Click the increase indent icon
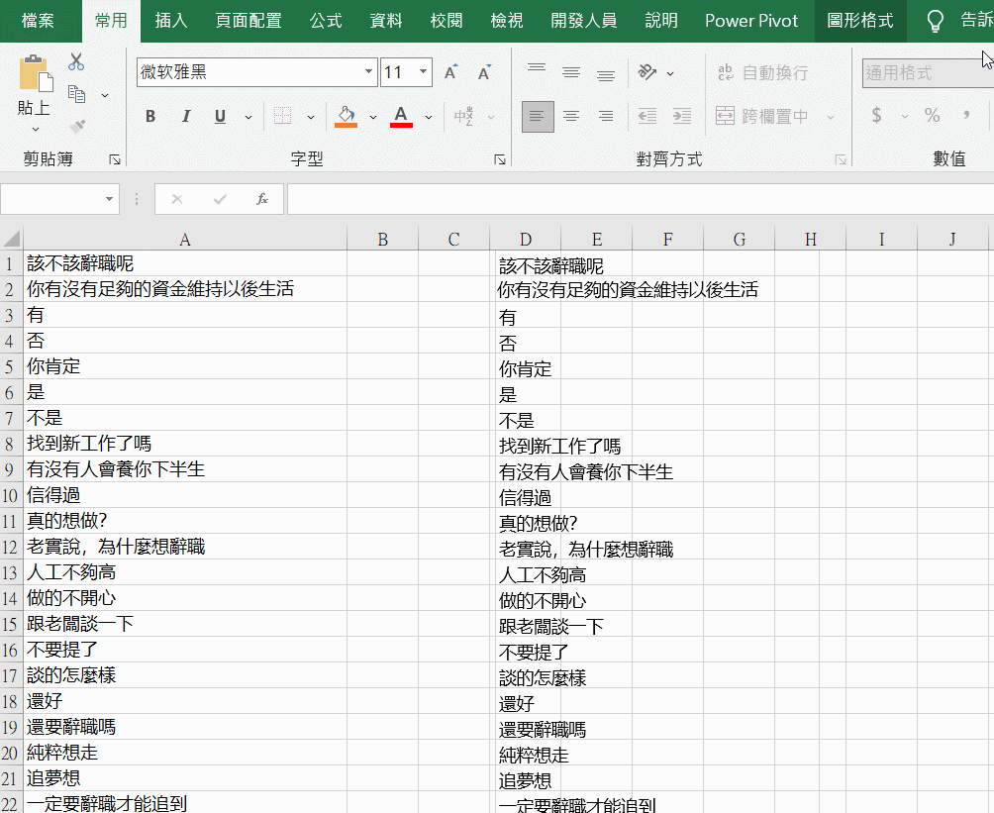The image size is (994, 813). pos(682,116)
